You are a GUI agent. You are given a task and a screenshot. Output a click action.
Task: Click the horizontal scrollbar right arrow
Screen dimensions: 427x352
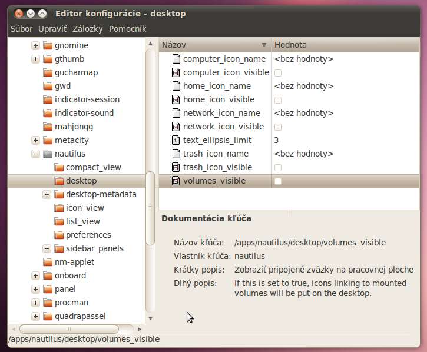[140, 329]
